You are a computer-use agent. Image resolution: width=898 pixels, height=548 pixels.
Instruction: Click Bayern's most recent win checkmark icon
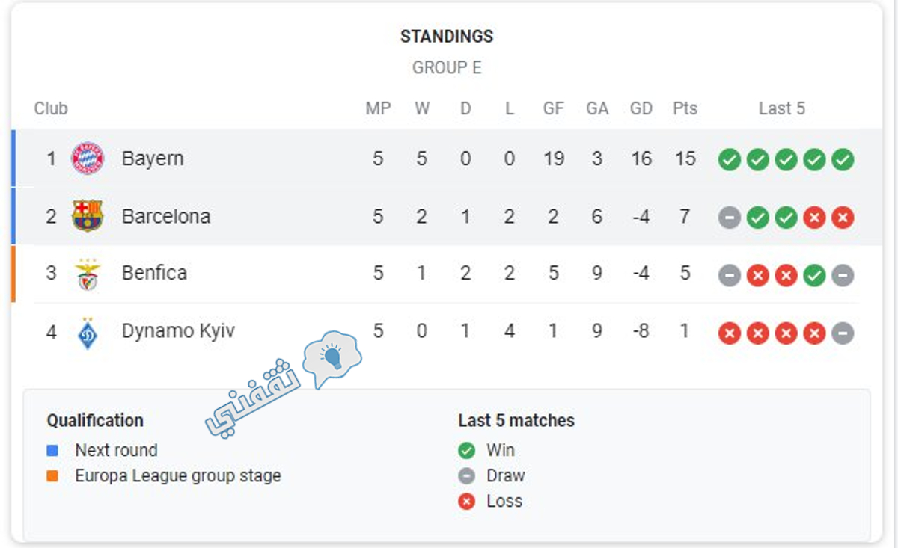pos(843,159)
